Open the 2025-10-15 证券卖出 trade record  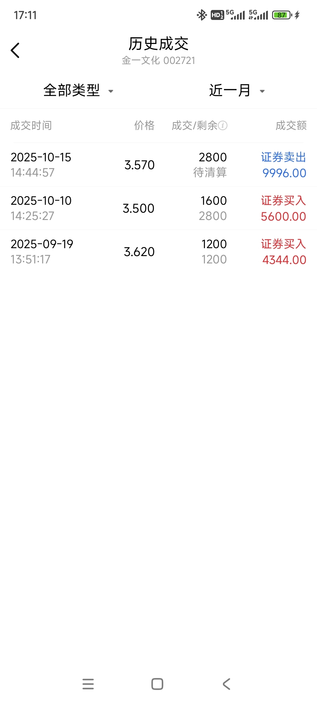pyautogui.click(x=158, y=165)
